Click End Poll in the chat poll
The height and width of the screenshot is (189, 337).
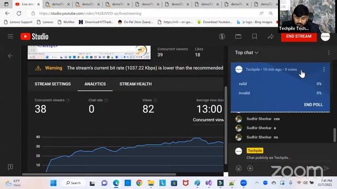coord(313,104)
